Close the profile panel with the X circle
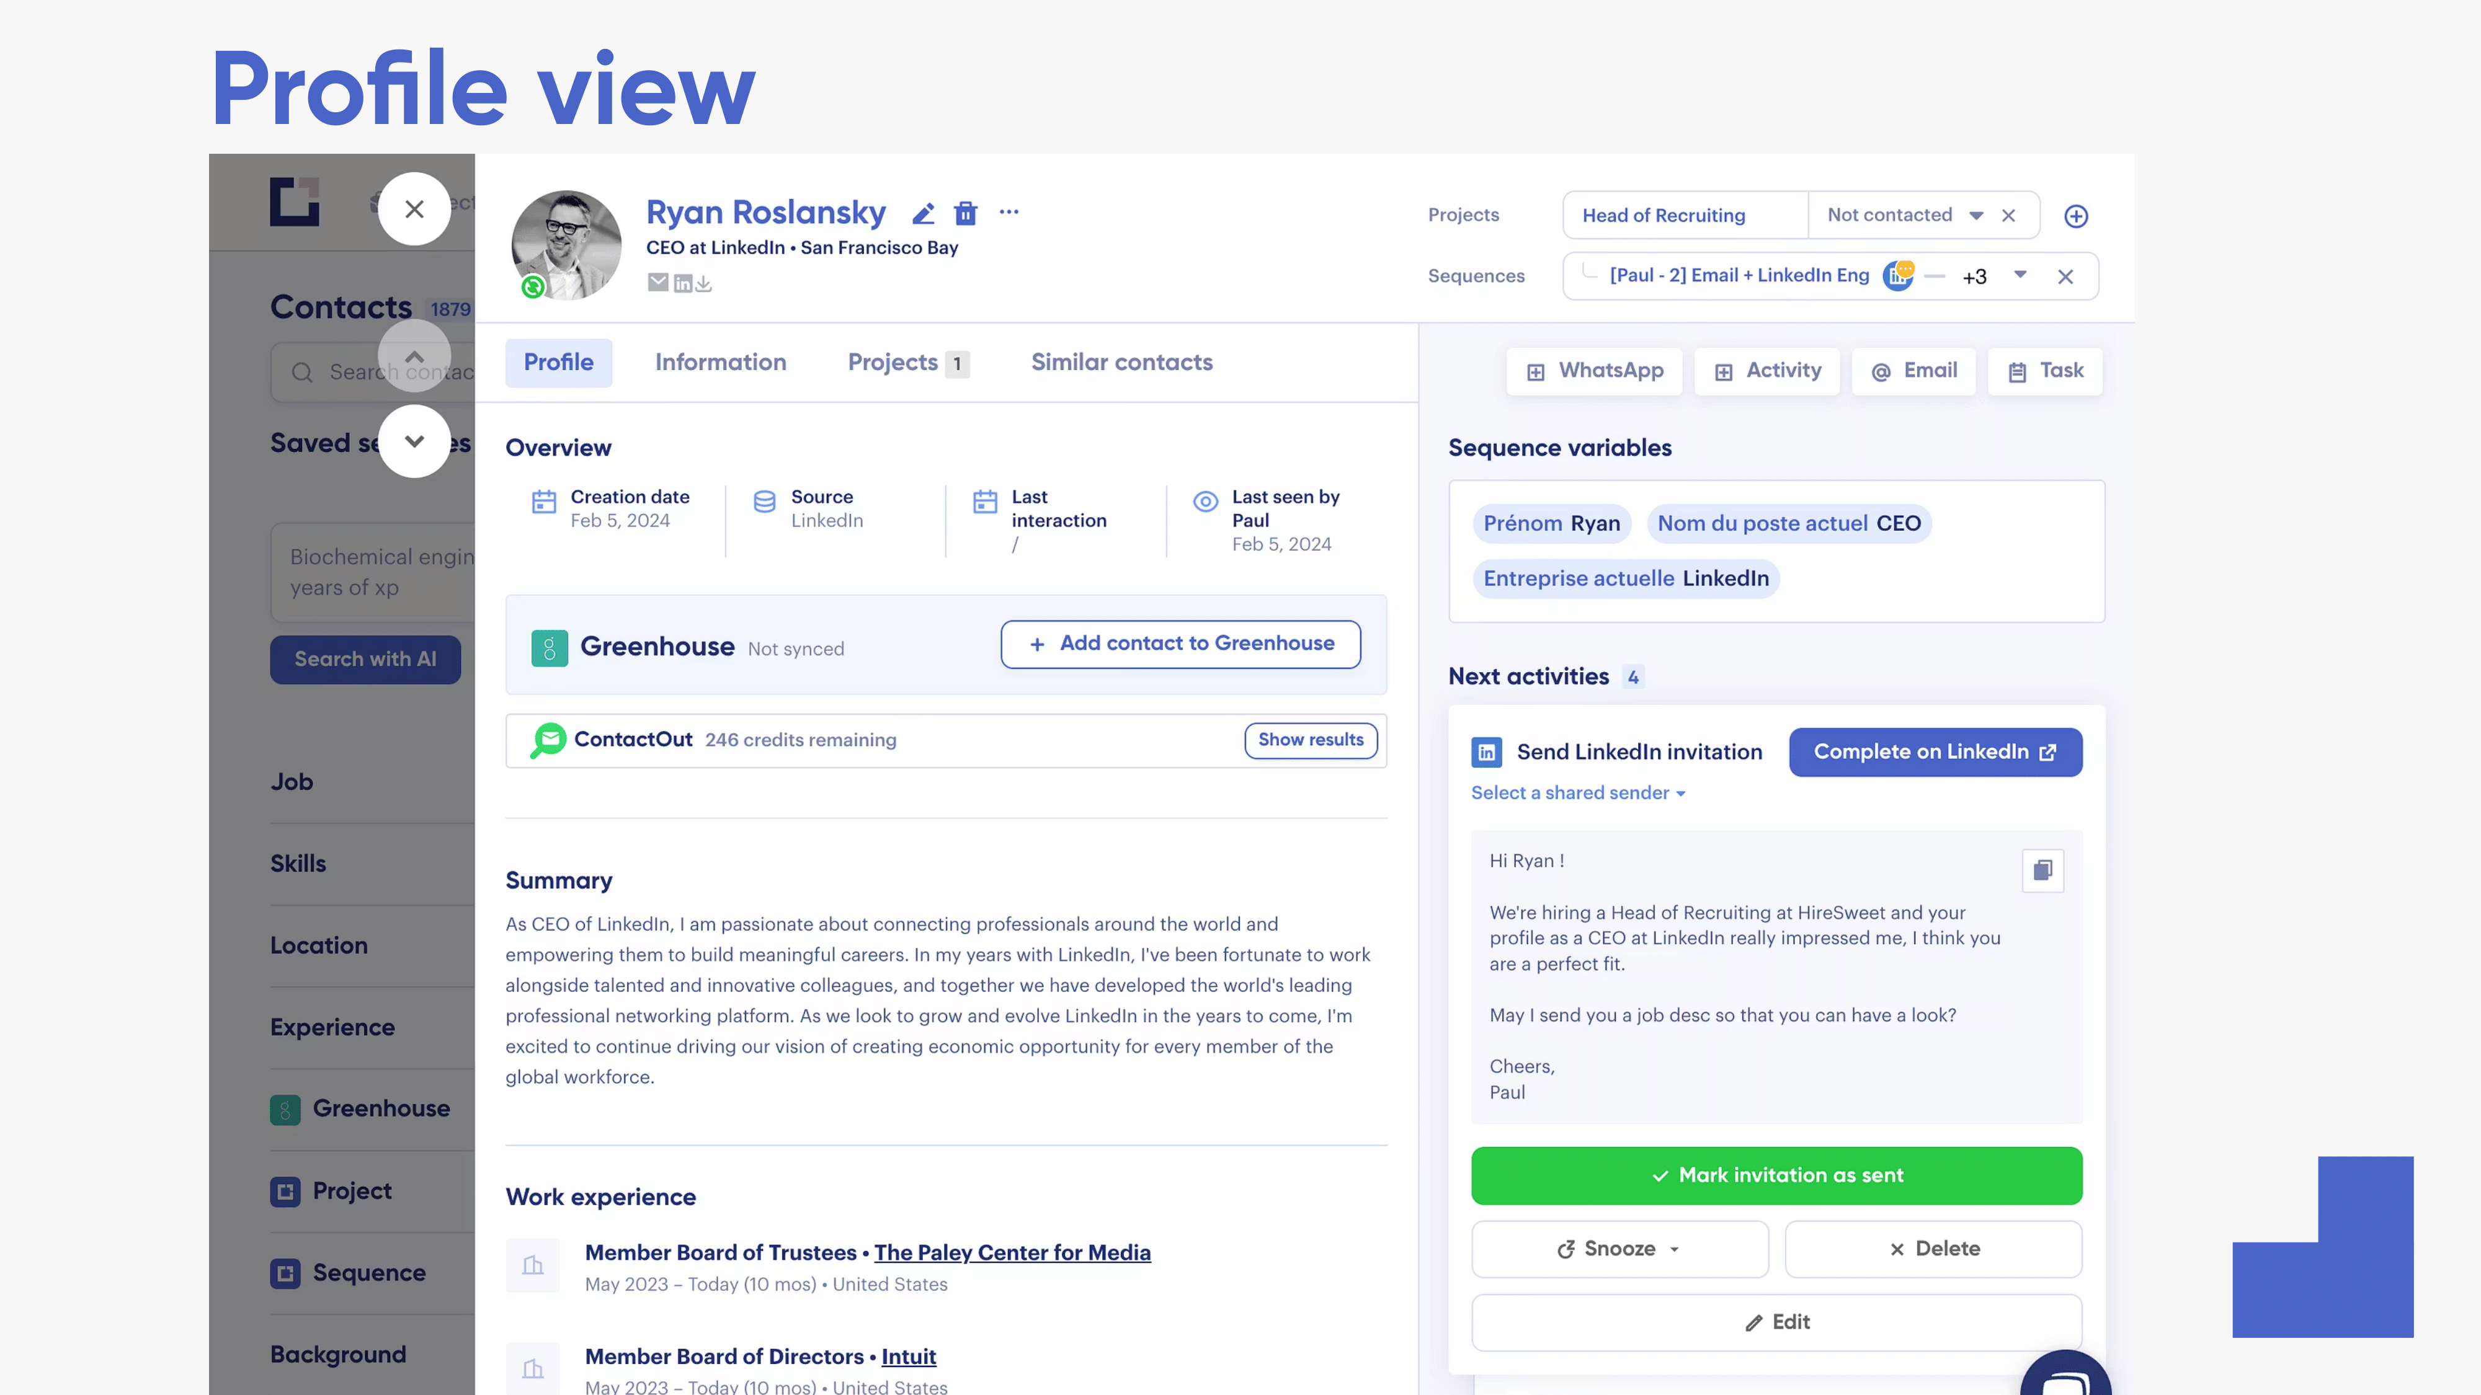This screenshot has height=1395, width=2481. (414, 209)
